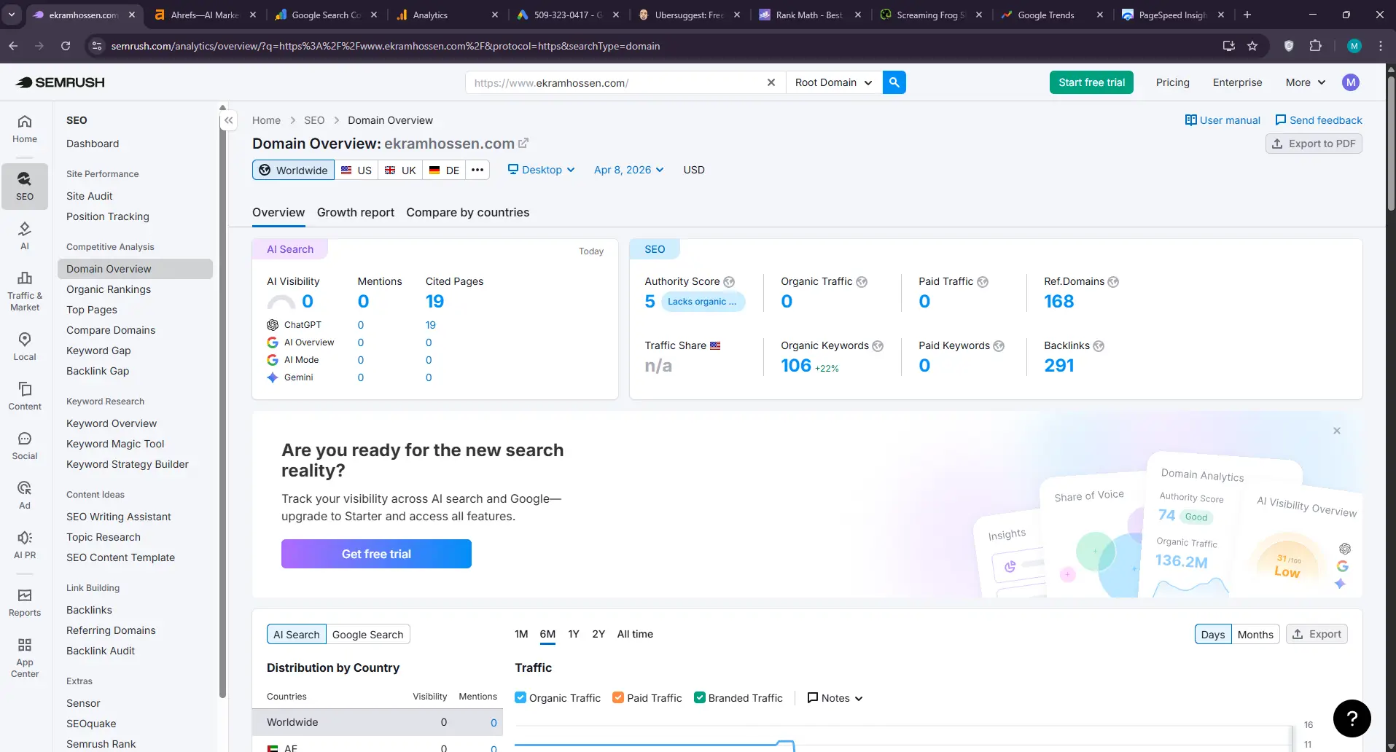This screenshot has width=1396, height=752.
Task: Open the User manual link
Action: [x=1223, y=120]
